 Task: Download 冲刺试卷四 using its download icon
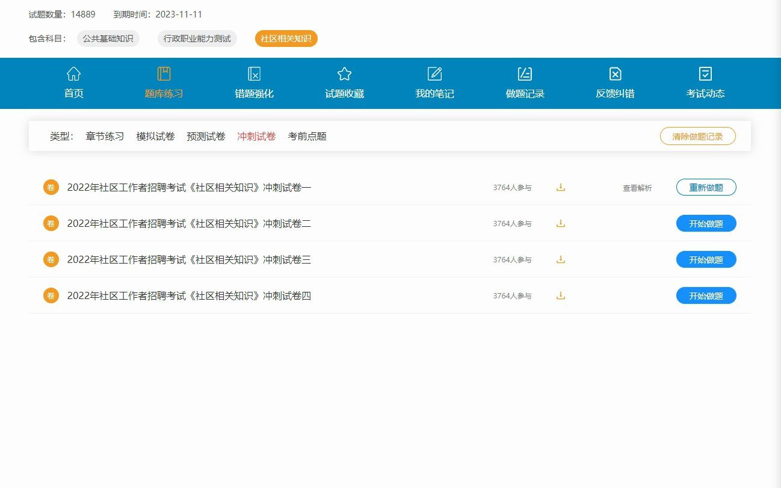pyautogui.click(x=561, y=295)
